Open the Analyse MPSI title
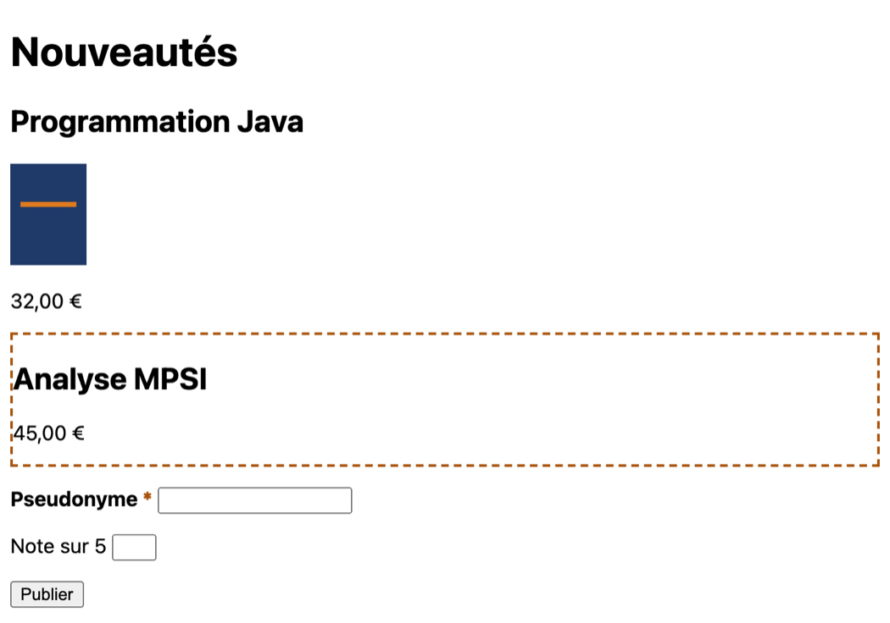The width and height of the screenshot is (890, 623). click(x=110, y=379)
